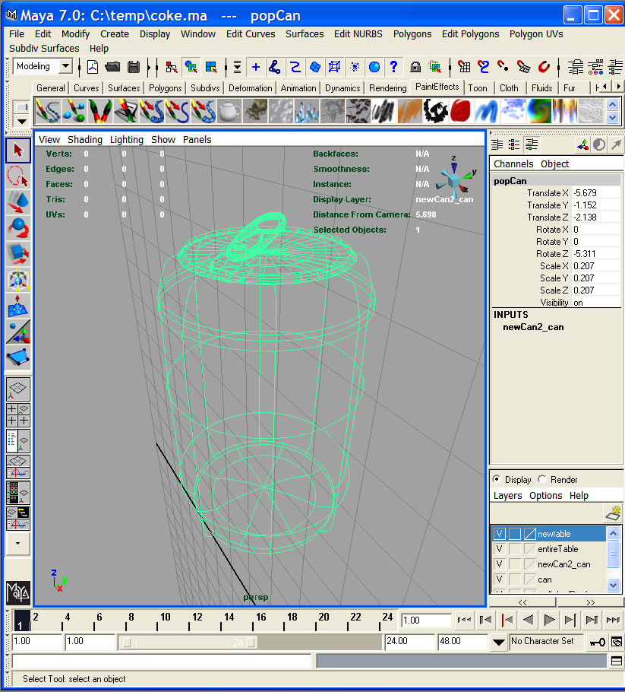This screenshot has width=625, height=692.
Task: Select the Lasso tool in the toolbox
Action: tap(17, 176)
